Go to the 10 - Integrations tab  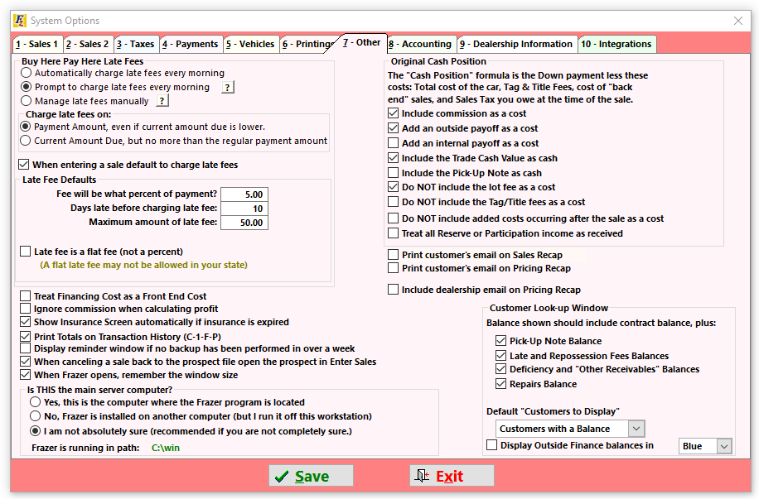point(616,44)
